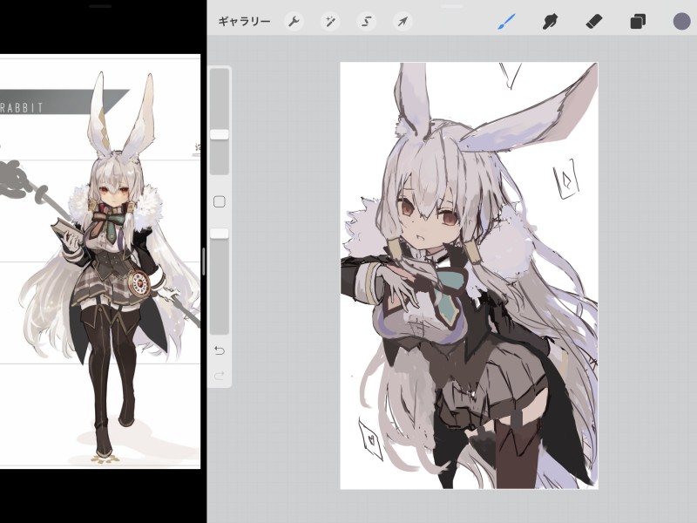This screenshot has width=697, height=523.
Task: Open the active color swatch
Action: tap(681, 21)
